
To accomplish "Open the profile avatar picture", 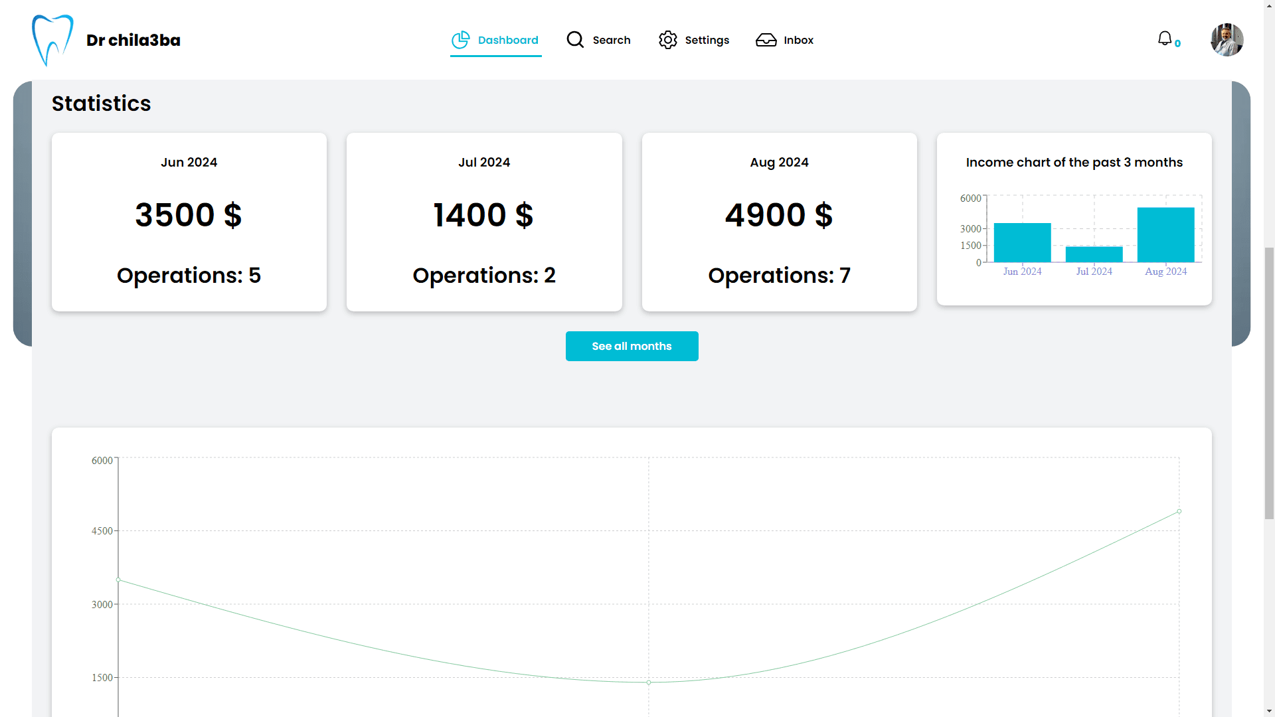I will pos(1227,40).
